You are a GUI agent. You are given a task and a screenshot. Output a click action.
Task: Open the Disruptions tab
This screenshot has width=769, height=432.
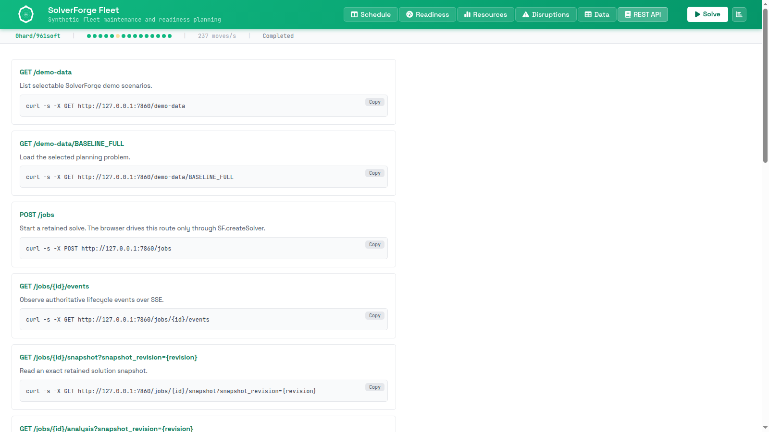pos(546,14)
